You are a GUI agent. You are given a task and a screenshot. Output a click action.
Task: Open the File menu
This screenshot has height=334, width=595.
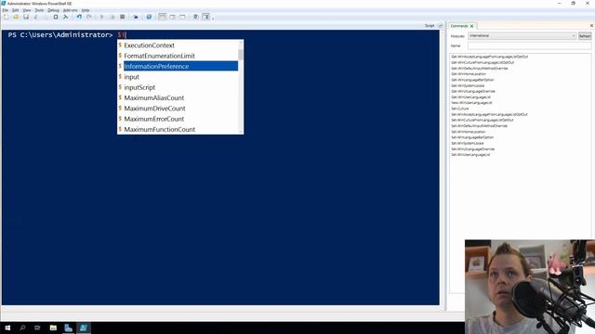point(6,10)
